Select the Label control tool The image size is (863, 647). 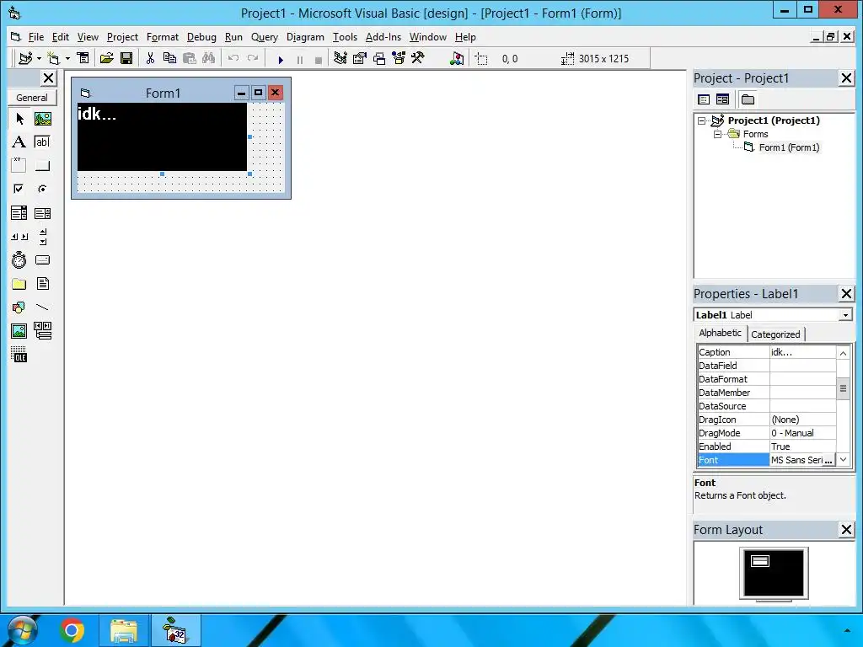19,142
